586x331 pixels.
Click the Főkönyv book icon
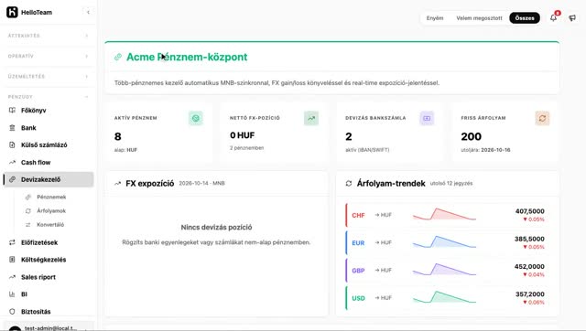coord(12,111)
